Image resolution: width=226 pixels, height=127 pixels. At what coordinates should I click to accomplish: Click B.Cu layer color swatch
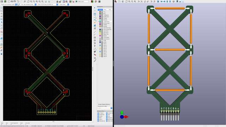[100, 13]
